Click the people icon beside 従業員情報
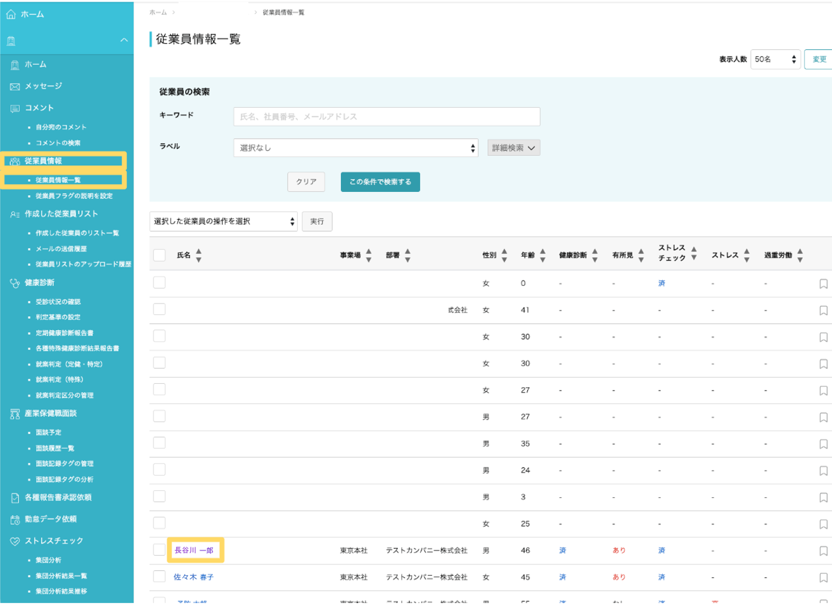This screenshot has width=832, height=605. click(x=15, y=161)
